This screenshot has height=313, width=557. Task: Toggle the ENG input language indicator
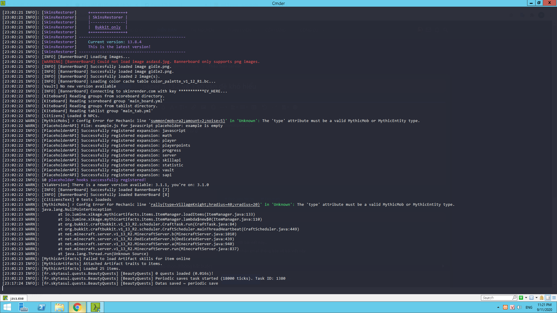(x=529, y=307)
